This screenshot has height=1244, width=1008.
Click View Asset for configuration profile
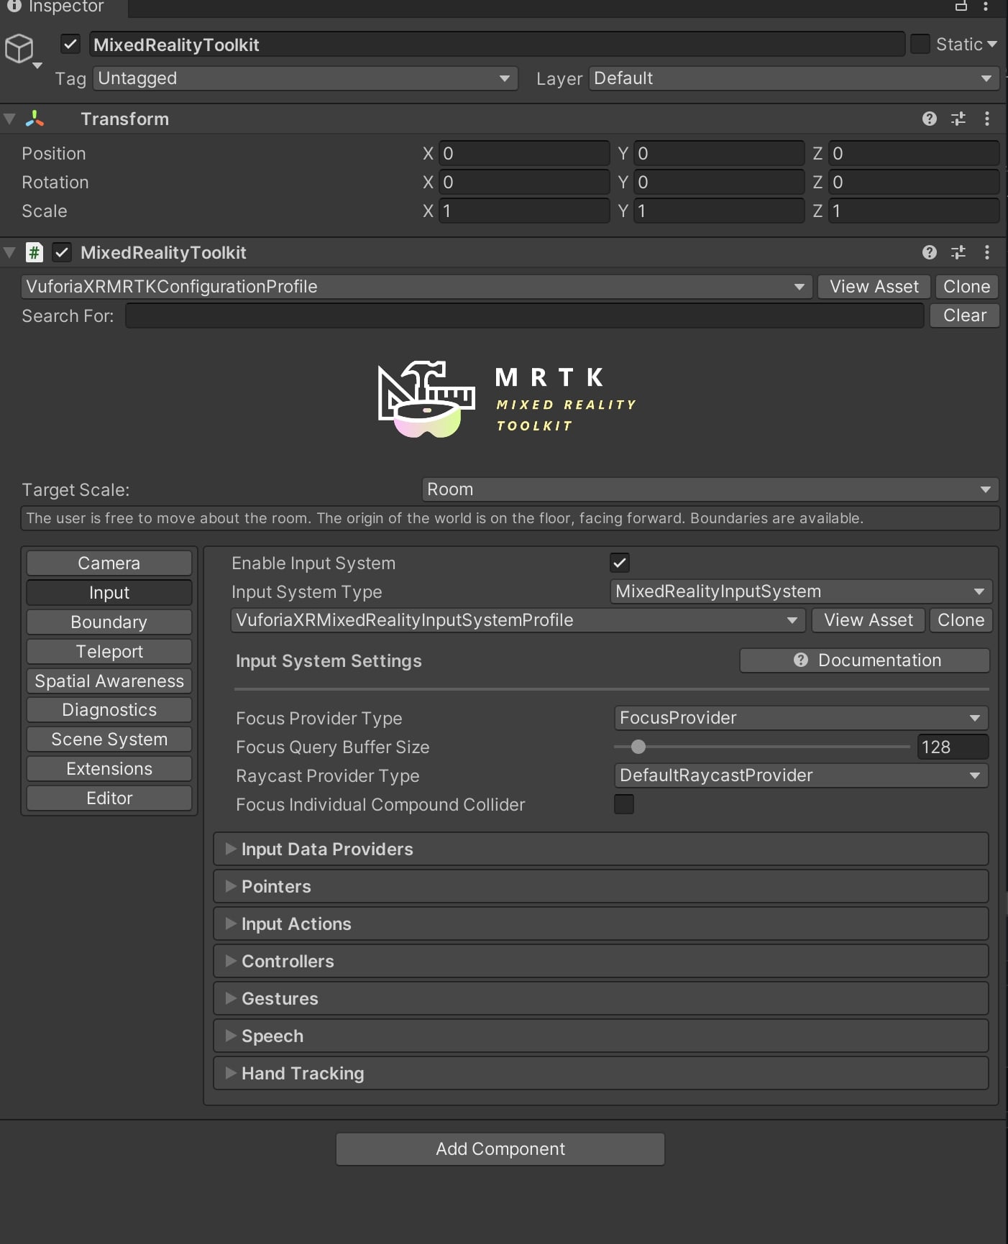(x=874, y=287)
